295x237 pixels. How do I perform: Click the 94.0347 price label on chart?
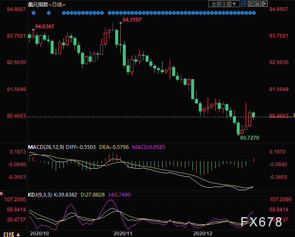click(x=44, y=27)
